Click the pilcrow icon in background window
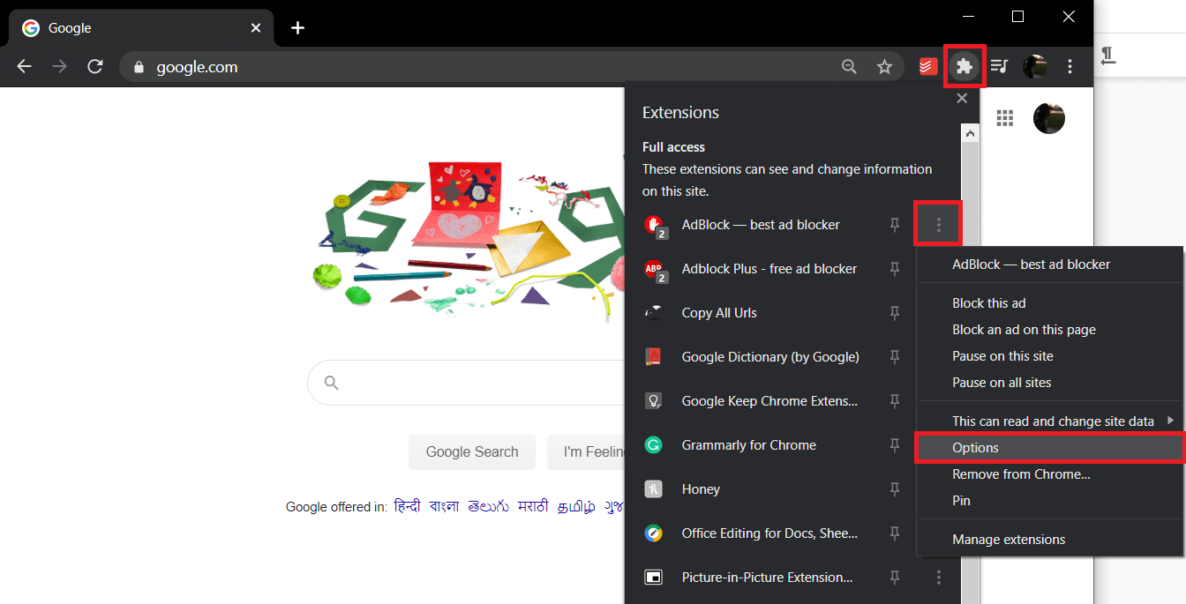The width and height of the screenshot is (1186, 604). coord(1108,56)
